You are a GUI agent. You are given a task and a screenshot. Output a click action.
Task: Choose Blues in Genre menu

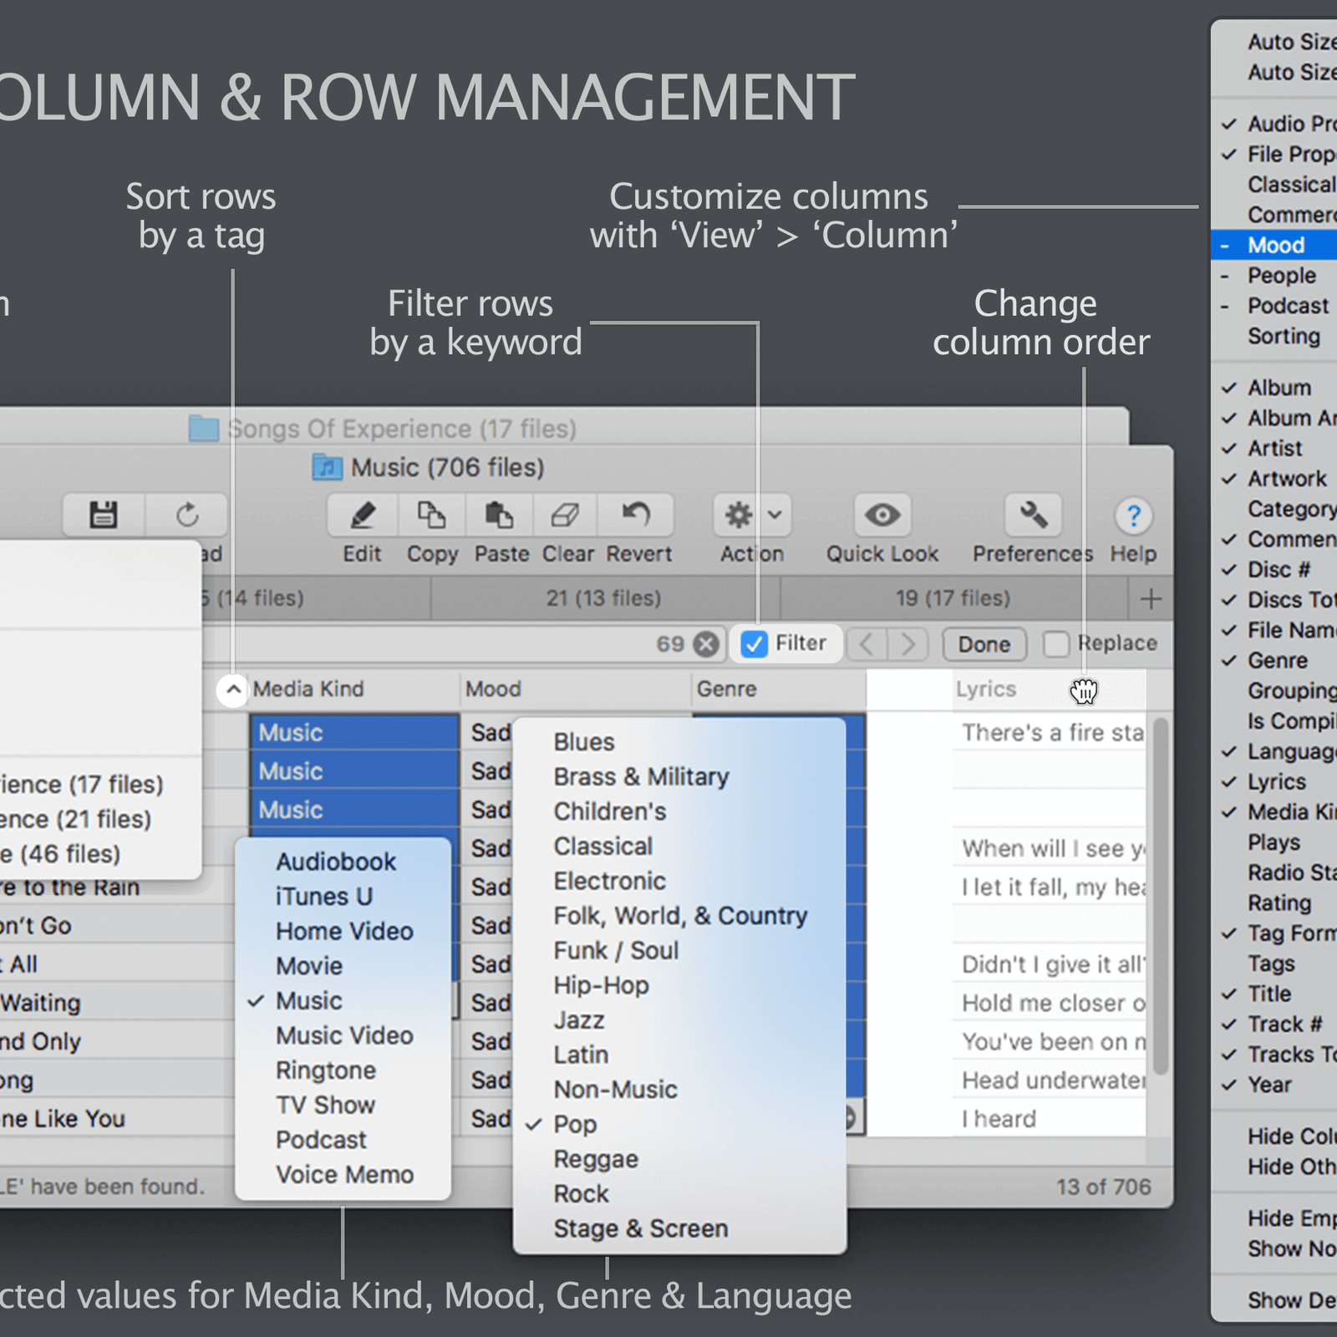click(x=679, y=742)
